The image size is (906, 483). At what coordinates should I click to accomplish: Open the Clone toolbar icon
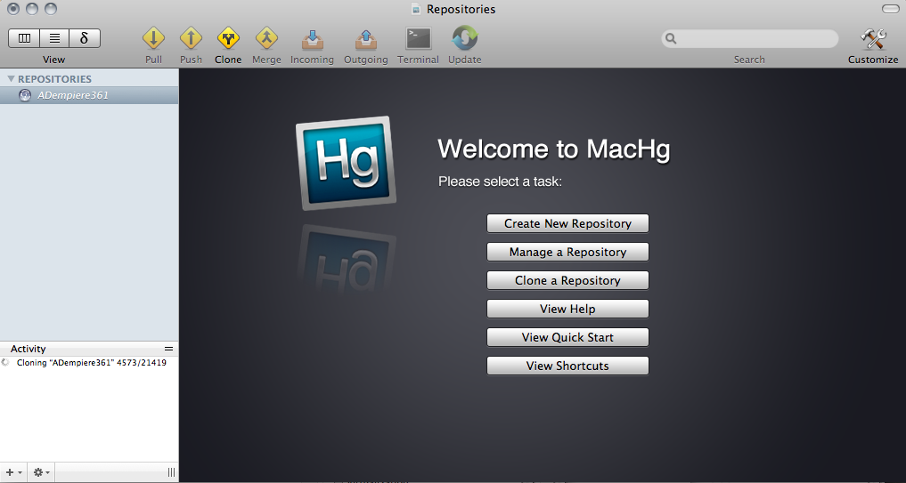coord(228,38)
